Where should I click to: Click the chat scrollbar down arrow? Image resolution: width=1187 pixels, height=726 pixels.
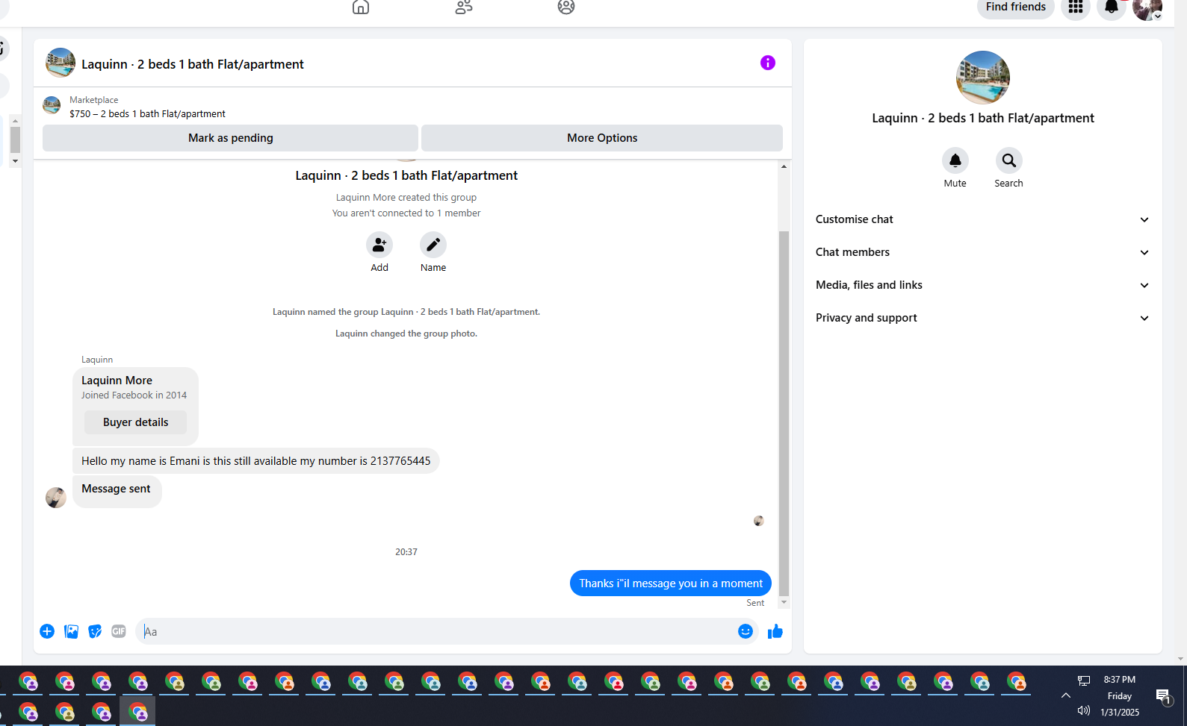(x=784, y=602)
